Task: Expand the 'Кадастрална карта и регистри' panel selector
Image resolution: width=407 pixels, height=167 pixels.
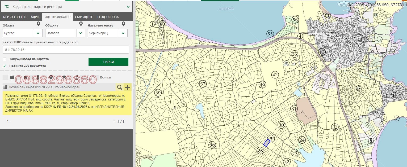Action: (x=128, y=7)
